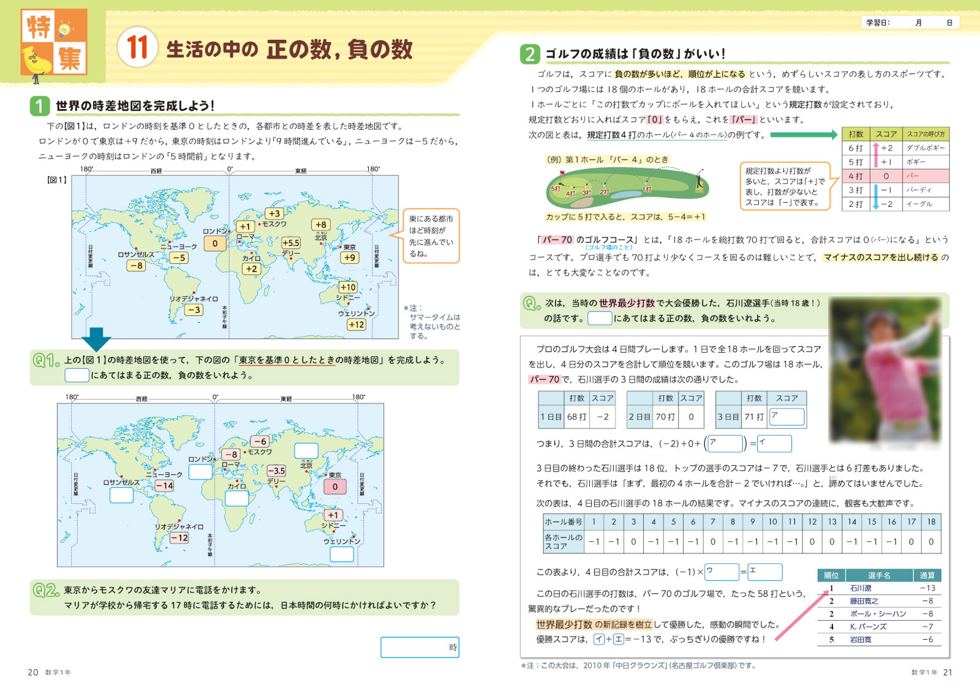
Task: Click the hole number 18 header cell
Action: (931, 522)
